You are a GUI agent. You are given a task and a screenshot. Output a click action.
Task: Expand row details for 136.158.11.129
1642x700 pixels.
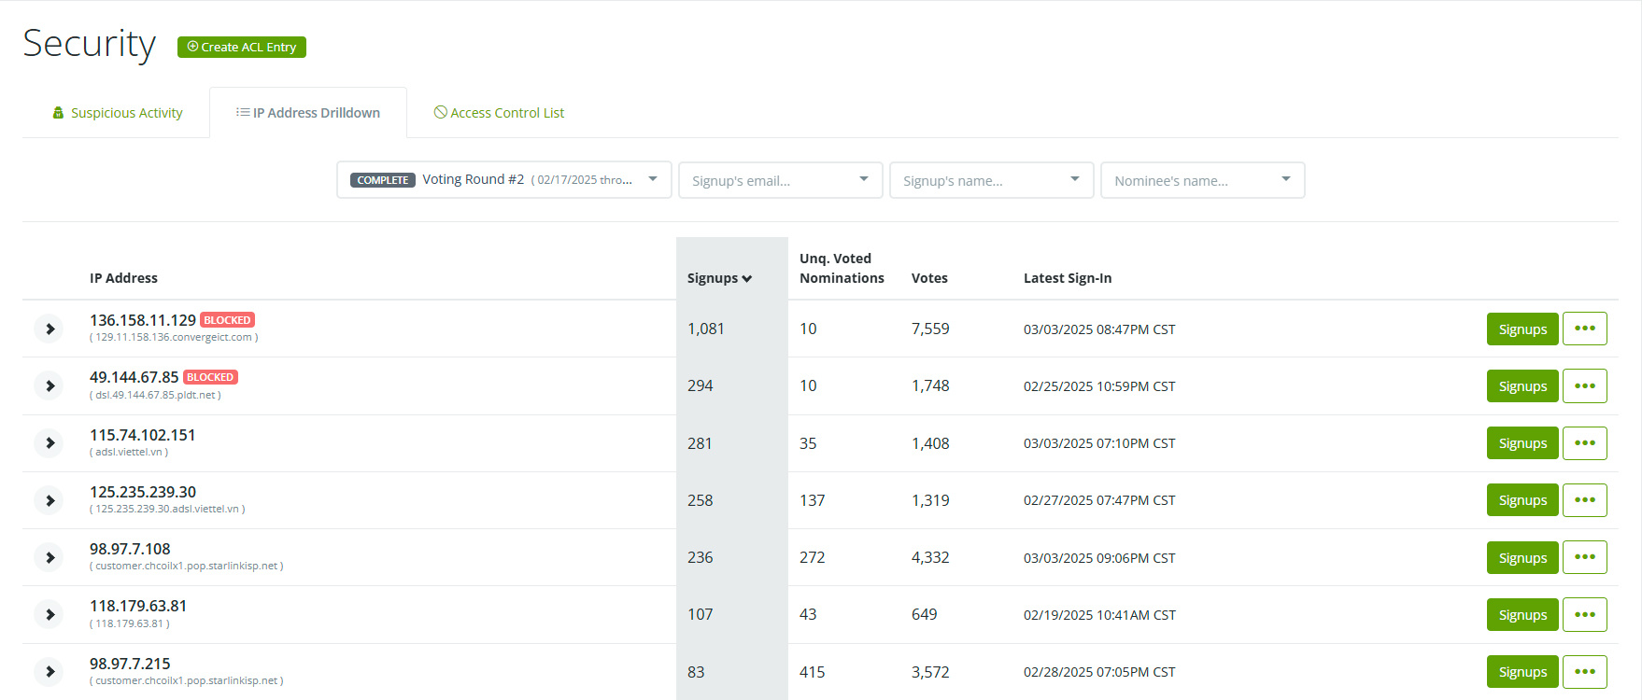tap(50, 329)
